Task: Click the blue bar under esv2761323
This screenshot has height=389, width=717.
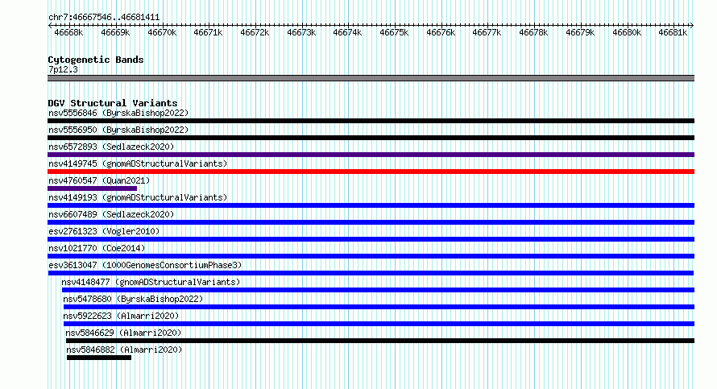Action: pyautogui.click(x=371, y=239)
